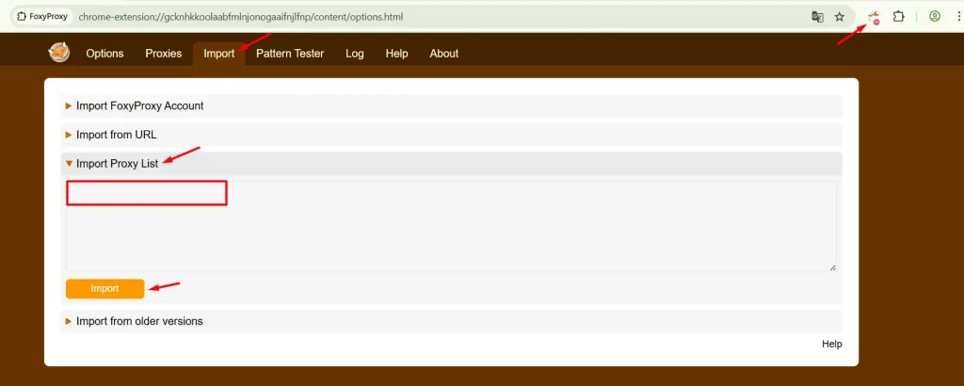Open Chrome's three-dot menu
Image resolution: width=964 pixels, height=386 pixels.
point(958,17)
